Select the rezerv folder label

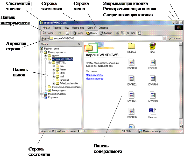55,55
